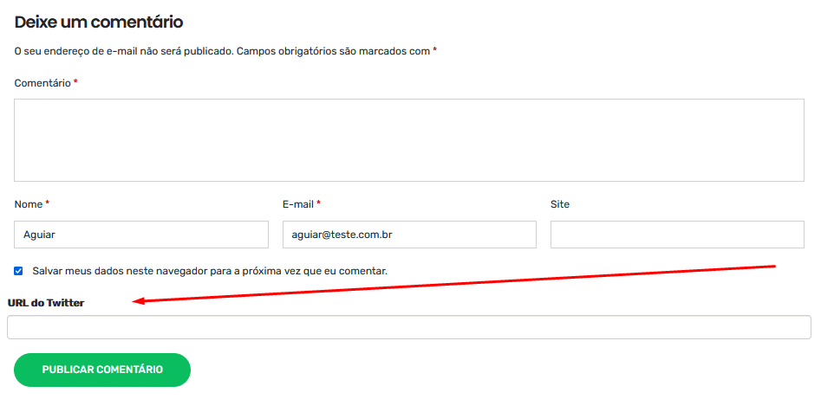This screenshot has width=821, height=399.
Task: Click inside the Comentário text area
Action: [x=408, y=140]
